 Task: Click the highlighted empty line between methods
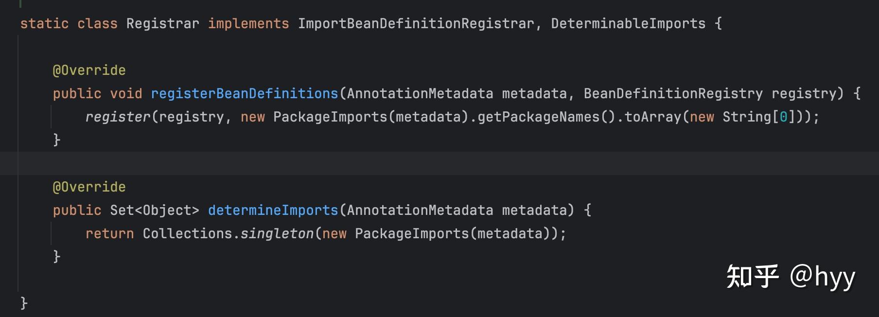click(x=438, y=163)
